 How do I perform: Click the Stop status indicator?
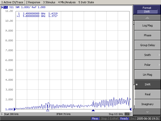pyautogui.click(x=104, y=118)
